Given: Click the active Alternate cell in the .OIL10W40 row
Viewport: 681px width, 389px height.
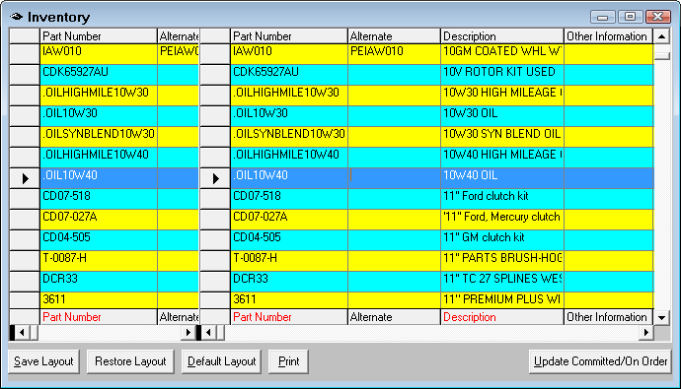Looking at the screenshot, I should pyautogui.click(x=394, y=178).
